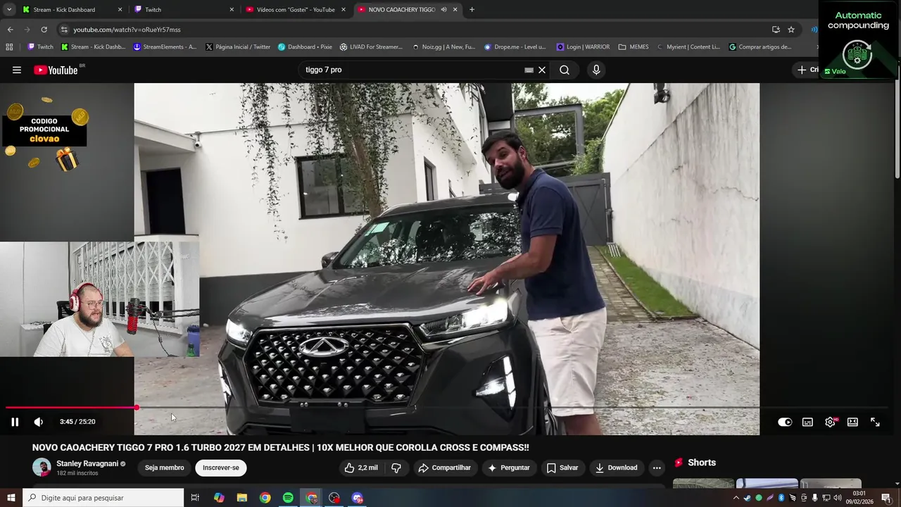Open the on-screen keyboard icon in search box
This screenshot has height=507, width=901.
tap(529, 70)
